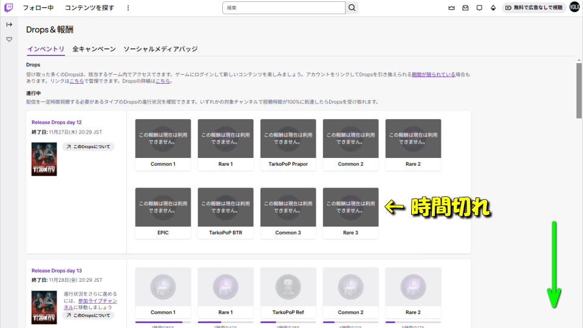Open the whispers chat icon
This screenshot has height=328, width=583.
coord(479,8)
